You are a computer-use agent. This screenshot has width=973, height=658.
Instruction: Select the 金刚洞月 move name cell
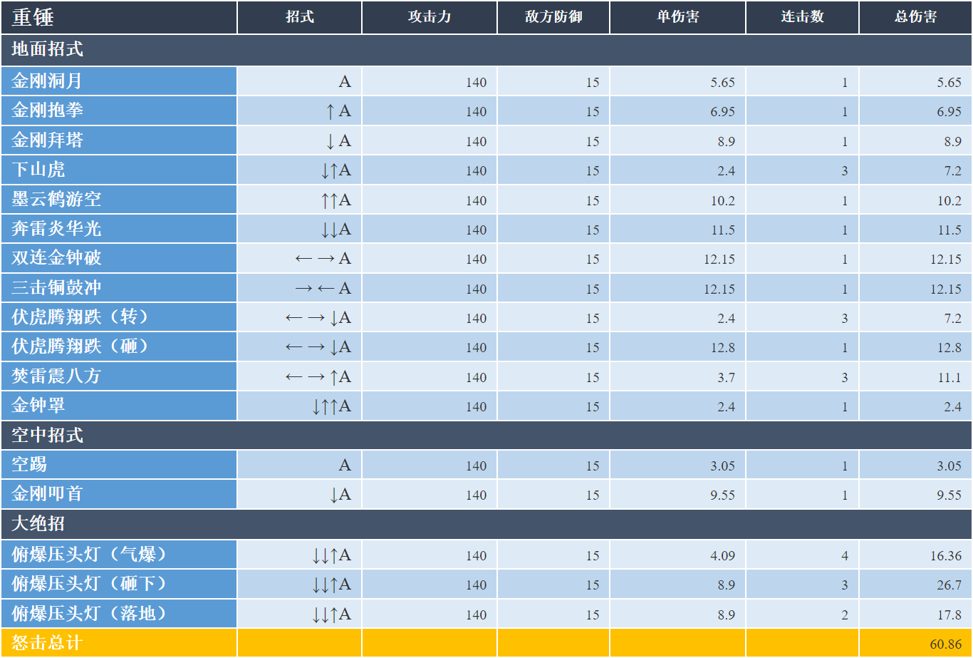click(119, 81)
